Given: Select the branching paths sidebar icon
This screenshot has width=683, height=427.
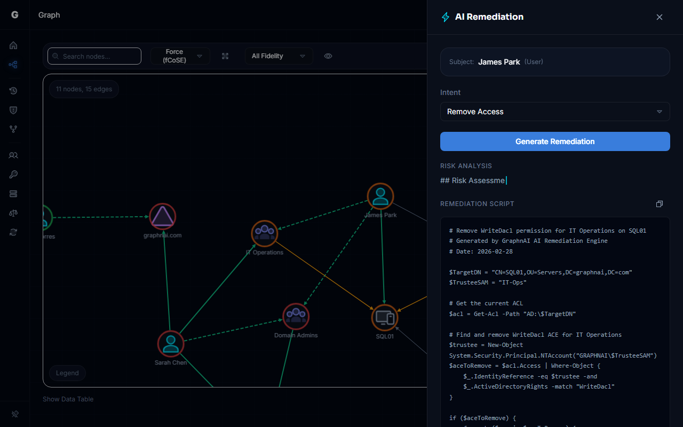Looking at the screenshot, I should tap(13, 129).
